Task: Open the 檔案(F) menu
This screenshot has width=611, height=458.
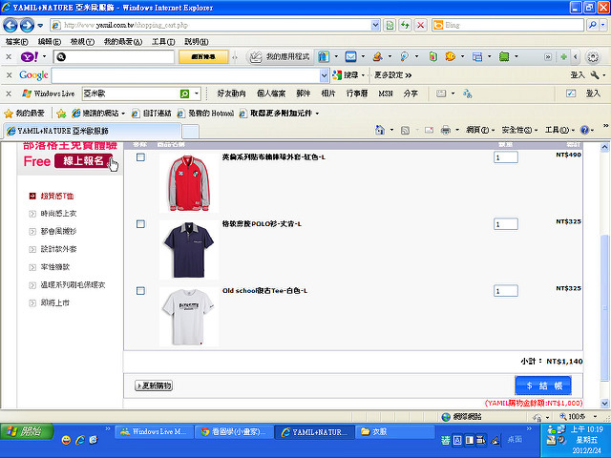Action: pos(16,42)
